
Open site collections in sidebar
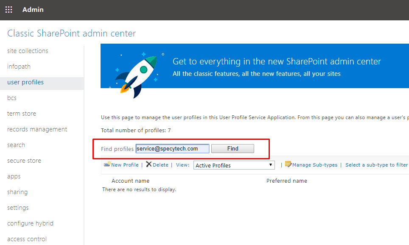(28, 51)
